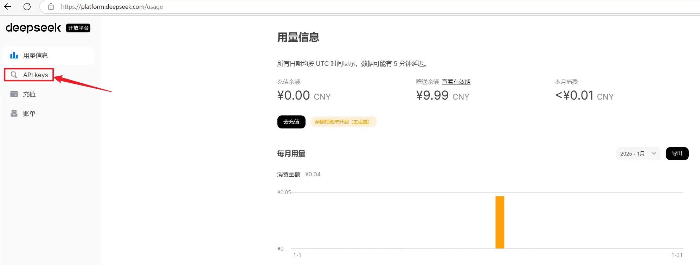The width and height of the screenshot is (700, 265).
Task: Click the browser back arrow
Action: click(x=8, y=7)
